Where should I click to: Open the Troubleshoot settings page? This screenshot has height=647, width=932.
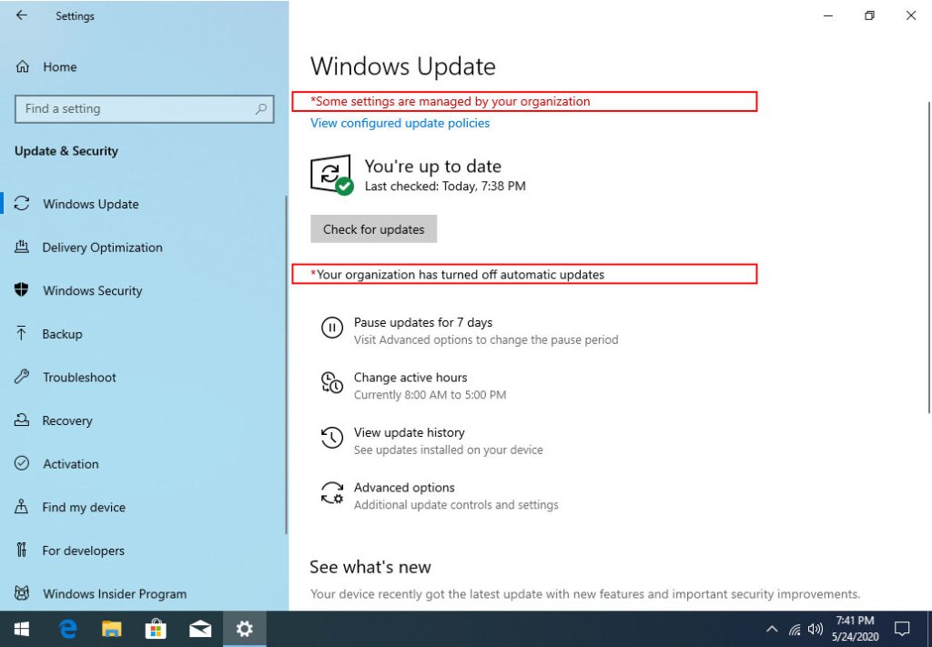79,378
